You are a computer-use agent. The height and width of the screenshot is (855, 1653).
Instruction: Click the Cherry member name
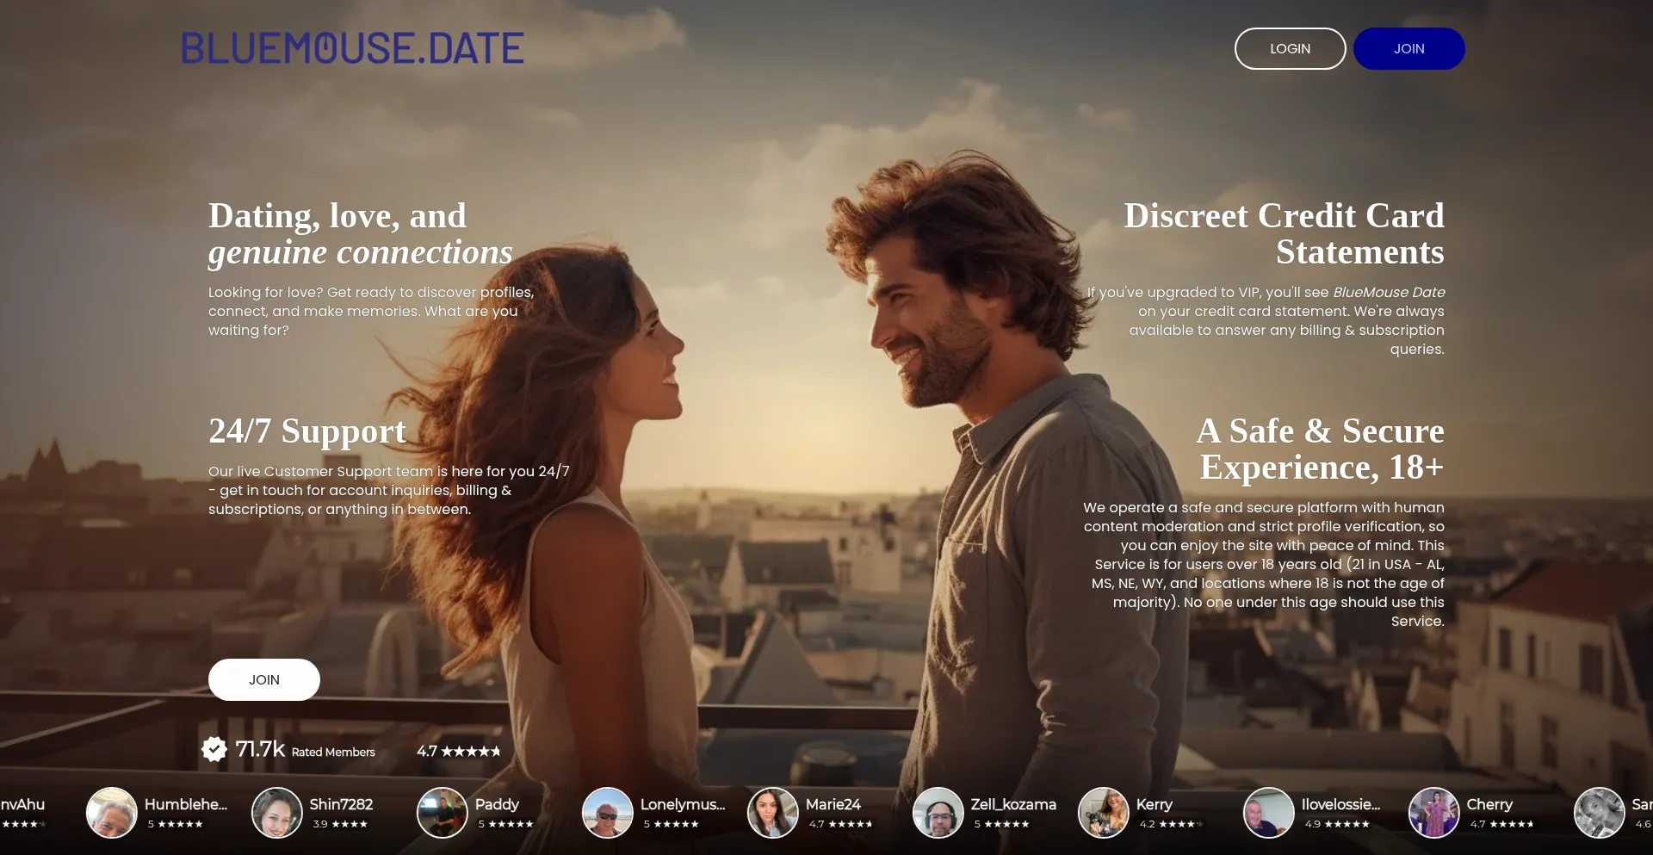[1489, 804]
